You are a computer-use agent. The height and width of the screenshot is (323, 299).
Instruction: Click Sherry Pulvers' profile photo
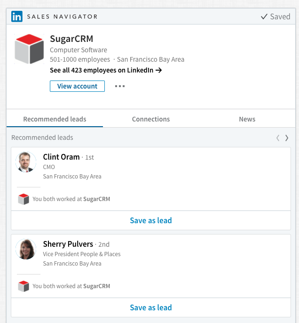click(26, 249)
